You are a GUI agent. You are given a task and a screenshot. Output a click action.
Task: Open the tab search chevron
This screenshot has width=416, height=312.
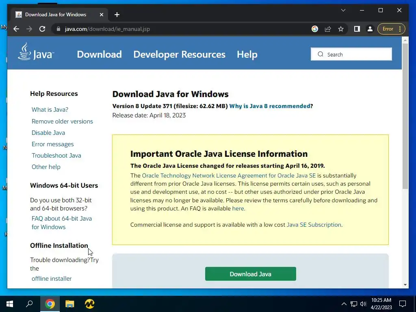click(343, 10)
